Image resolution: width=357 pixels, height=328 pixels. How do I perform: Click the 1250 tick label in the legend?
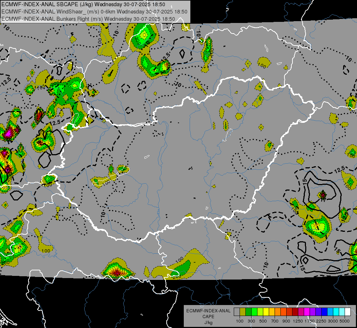tap(298, 321)
